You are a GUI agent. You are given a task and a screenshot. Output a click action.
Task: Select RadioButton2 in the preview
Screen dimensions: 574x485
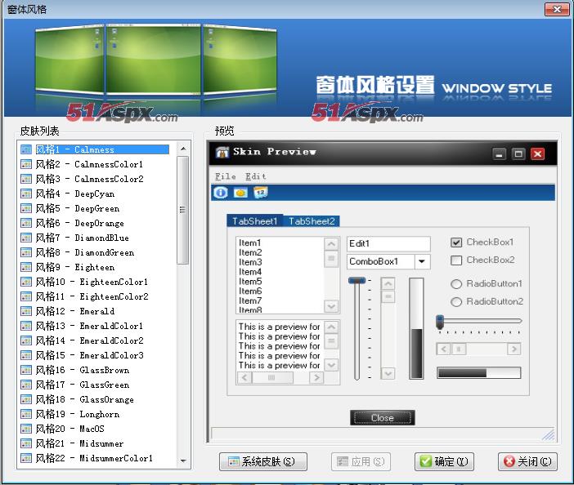pyautogui.click(x=456, y=302)
